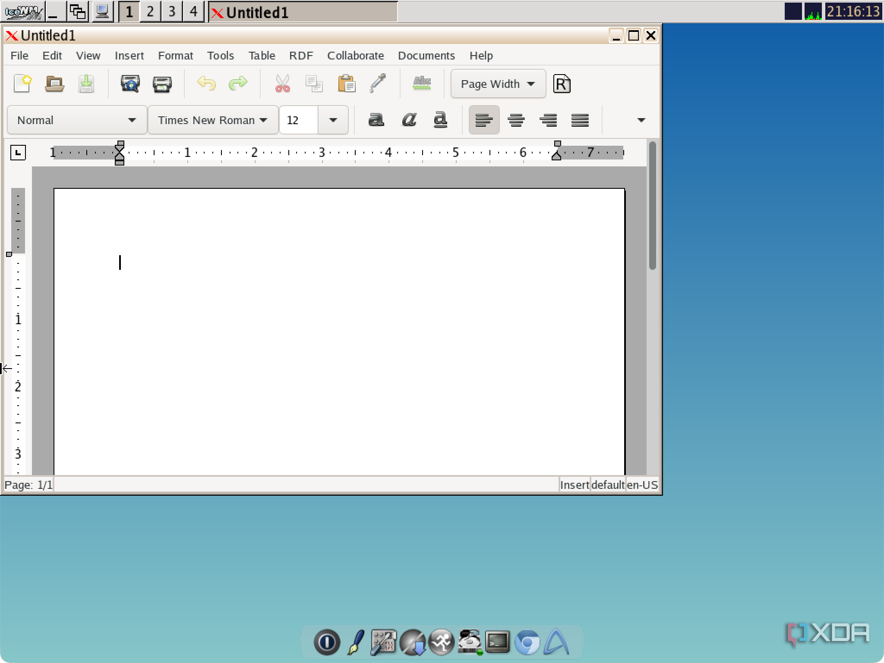Align text to the right
This screenshot has height=663, width=884.
click(x=548, y=120)
